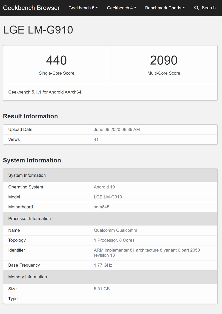
Task: Click the Identifier row label
Action: coord(17,250)
